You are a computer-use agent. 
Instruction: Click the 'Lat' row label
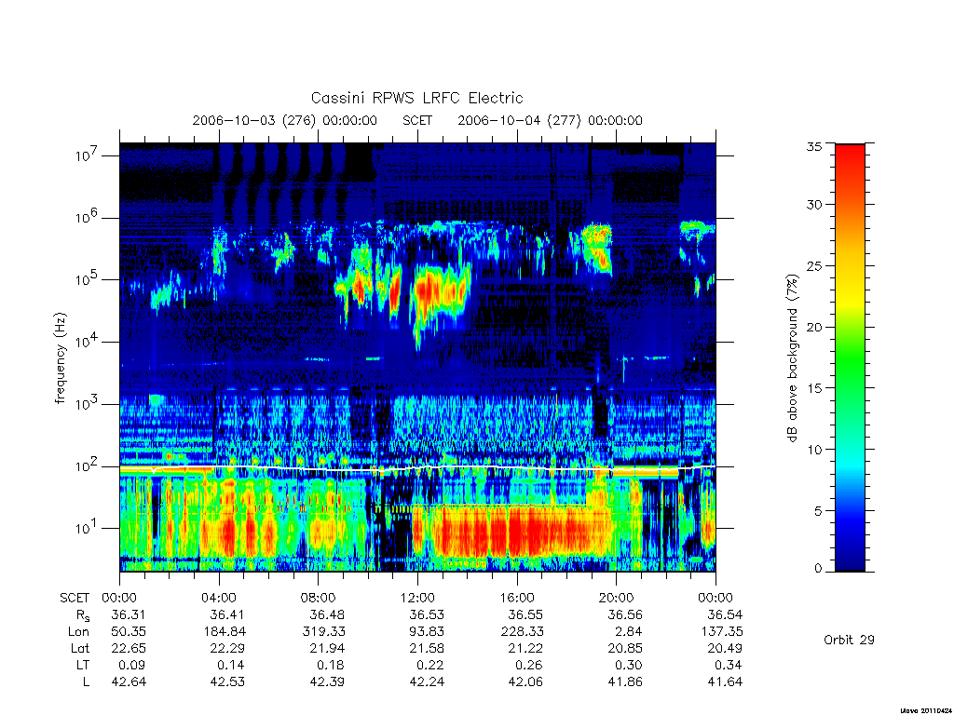79,648
